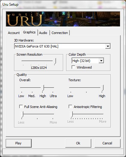Click the Overall quality slider thumb
The image size is (126, 157).
coord(42,88)
